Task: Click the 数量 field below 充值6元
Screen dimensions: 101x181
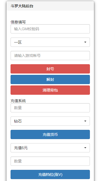Action: pos(50,161)
